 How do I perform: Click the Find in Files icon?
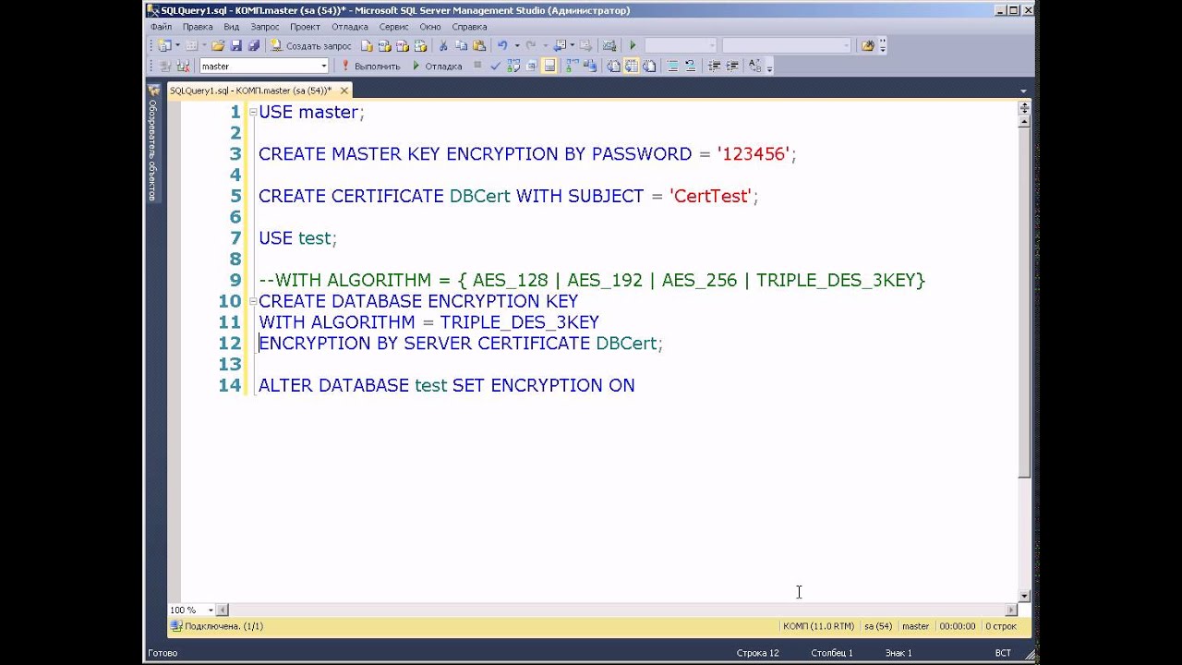(x=868, y=45)
